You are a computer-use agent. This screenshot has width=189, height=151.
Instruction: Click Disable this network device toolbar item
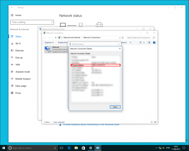pos(62,42)
